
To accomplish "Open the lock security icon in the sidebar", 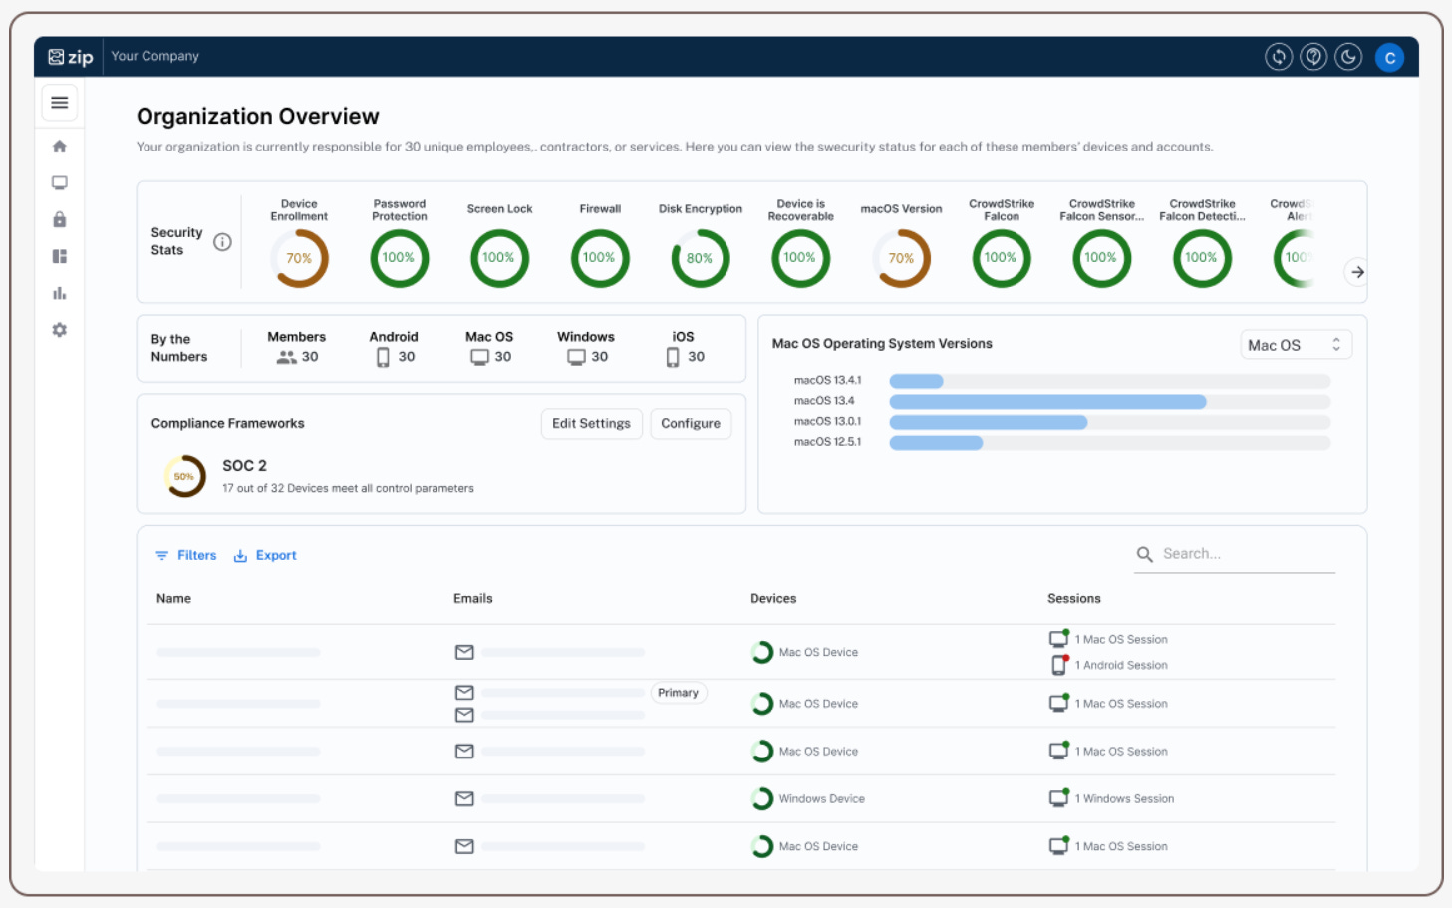I will (60, 219).
